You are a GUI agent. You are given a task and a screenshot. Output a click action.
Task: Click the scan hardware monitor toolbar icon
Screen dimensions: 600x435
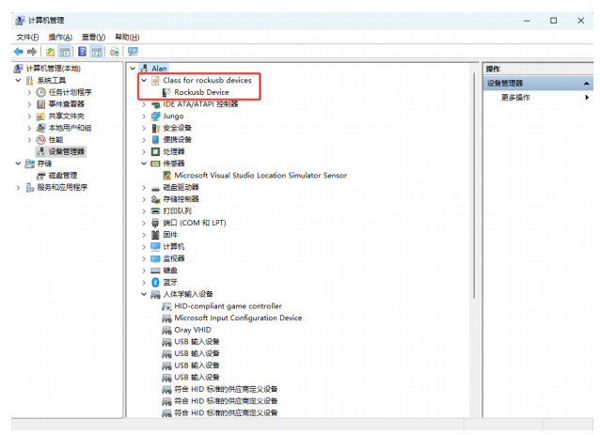pyautogui.click(x=132, y=51)
